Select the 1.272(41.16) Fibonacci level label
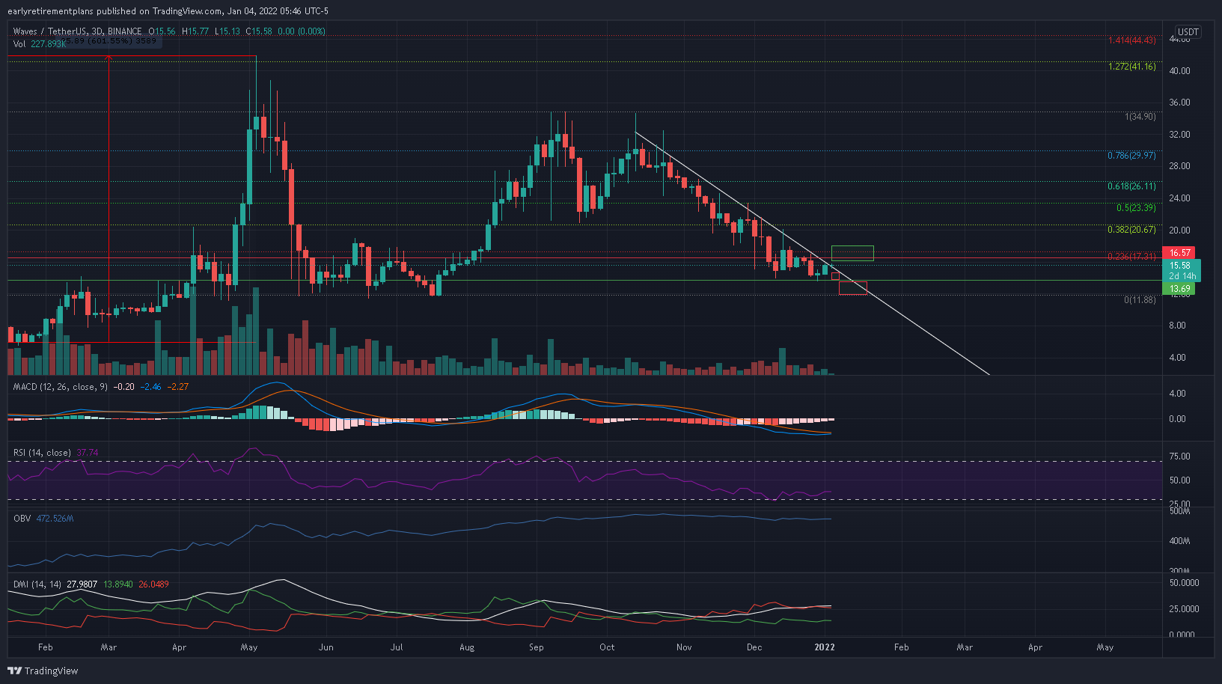 [x=1131, y=67]
